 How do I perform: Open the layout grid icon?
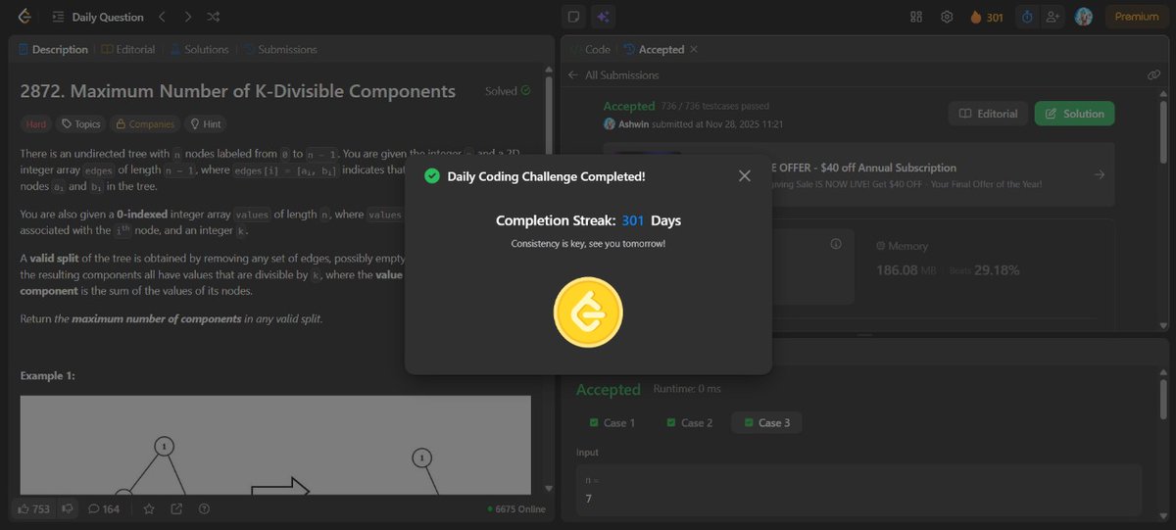(x=916, y=17)
